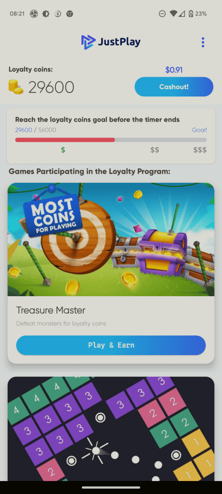Click the Cashout! button
Image resolution: width=222 pixels, height=494 pixels.
174,87
